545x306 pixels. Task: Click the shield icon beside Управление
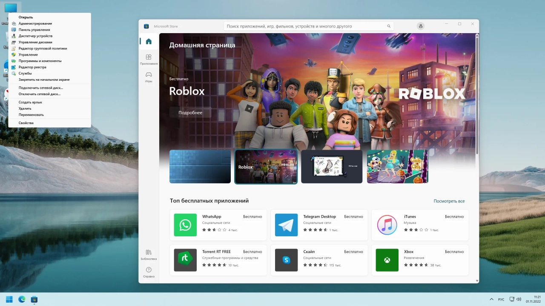14,54
